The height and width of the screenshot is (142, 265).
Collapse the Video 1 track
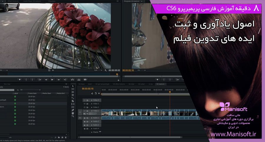point(92,111)
